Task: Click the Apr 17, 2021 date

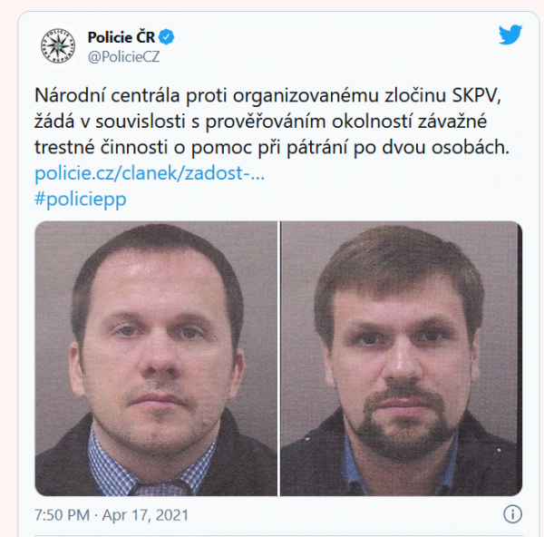Action: coord(145,515)
